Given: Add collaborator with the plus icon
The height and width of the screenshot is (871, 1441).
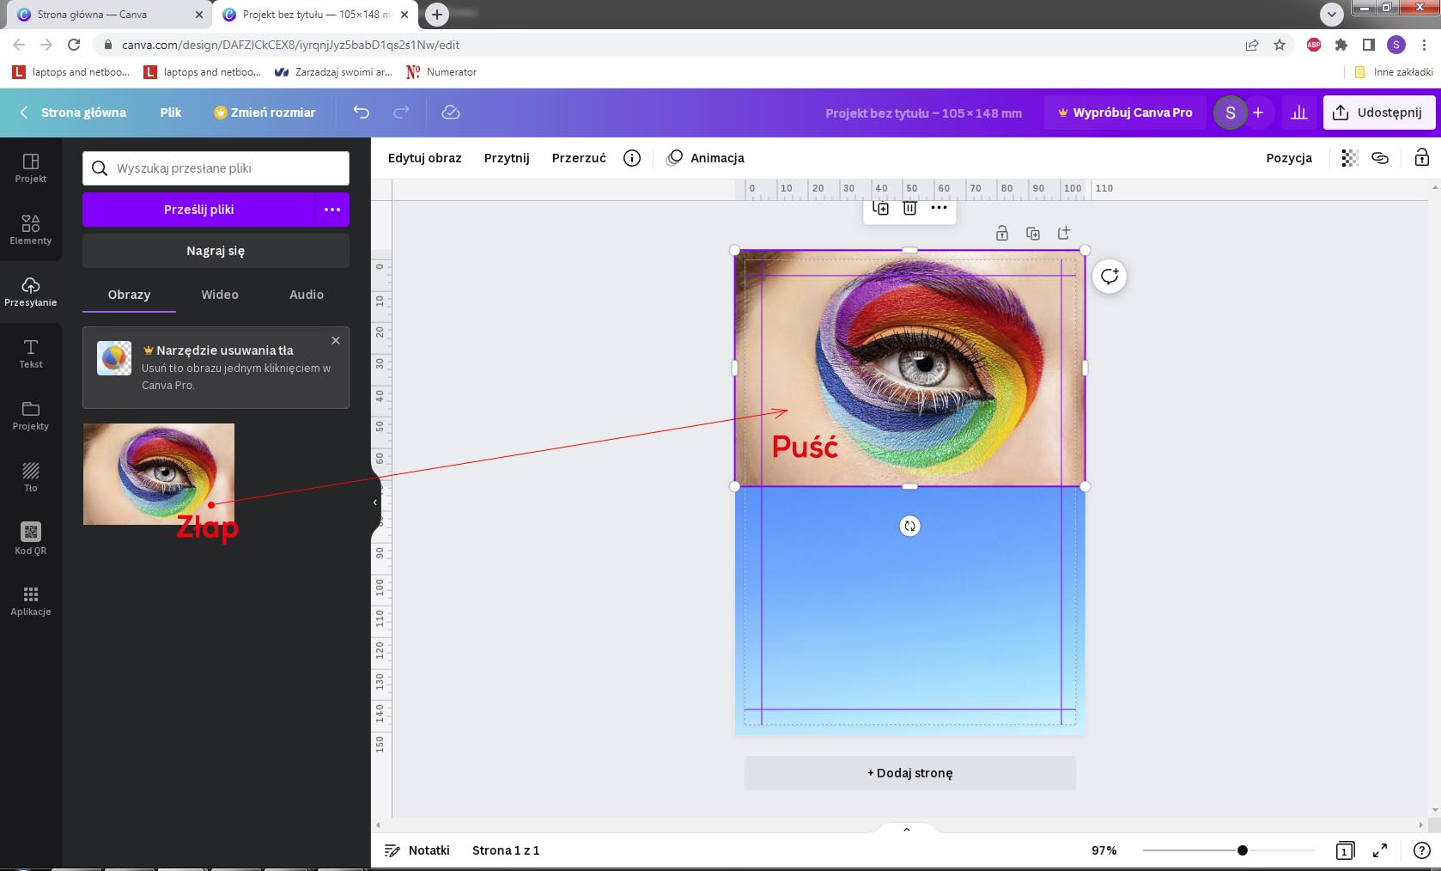Looking at the screenshot, I should [x=1258, y=113].
